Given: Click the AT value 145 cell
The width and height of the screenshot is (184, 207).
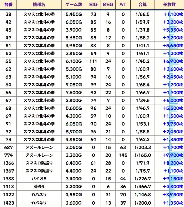Looking at the screenshot, I should coord(123,155).
